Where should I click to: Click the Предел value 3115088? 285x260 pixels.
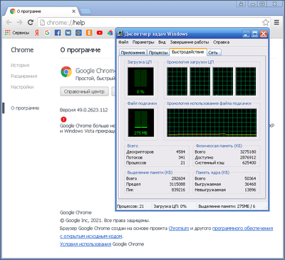(x=177, y=184)
